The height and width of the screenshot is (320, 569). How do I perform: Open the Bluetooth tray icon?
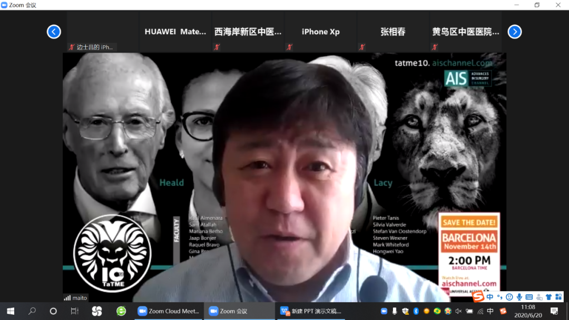point(416,311)
